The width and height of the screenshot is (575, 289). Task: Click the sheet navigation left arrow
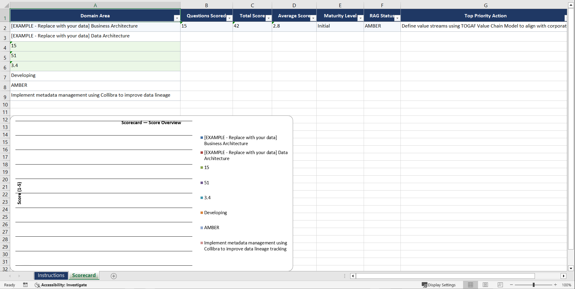(10, 276)
